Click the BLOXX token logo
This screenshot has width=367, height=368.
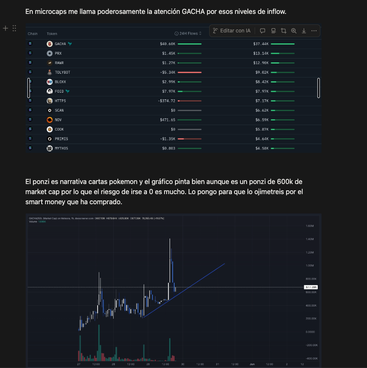pyautogui.click(x=50, y=82)
